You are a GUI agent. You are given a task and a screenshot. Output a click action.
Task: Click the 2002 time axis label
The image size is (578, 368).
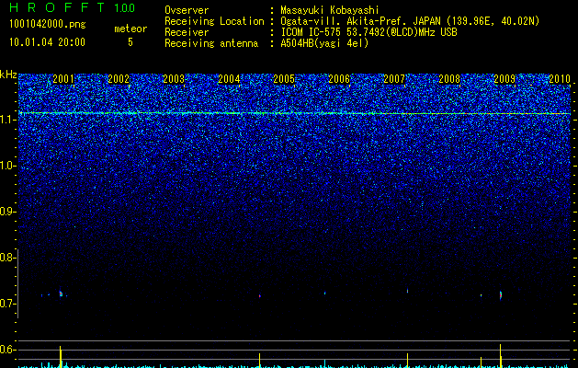click(119, 79)
